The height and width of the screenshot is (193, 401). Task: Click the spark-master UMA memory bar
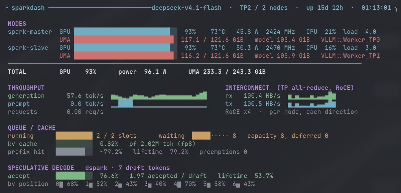click(x=126, y=40)
